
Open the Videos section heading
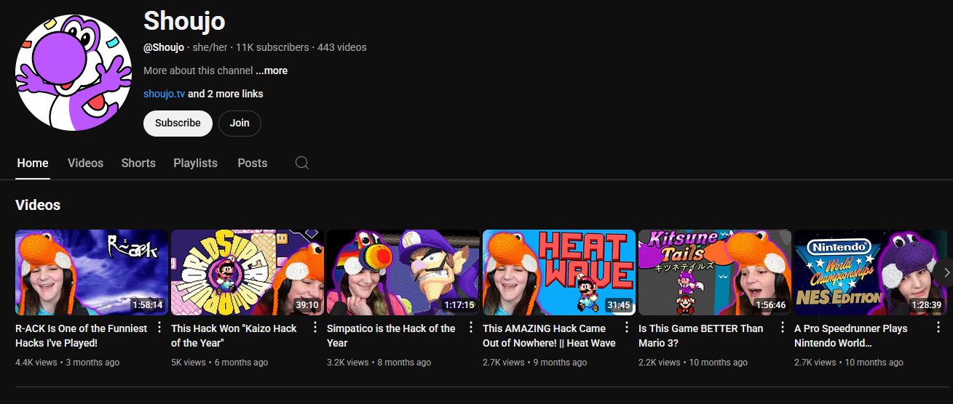(38, 205)
